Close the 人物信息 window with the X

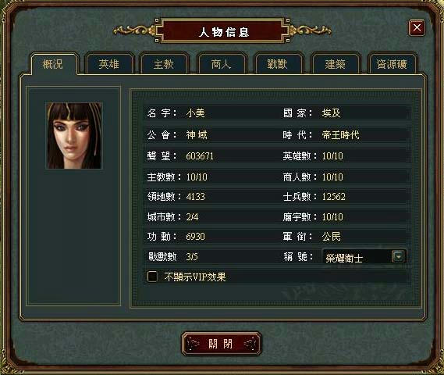(417, 28)
